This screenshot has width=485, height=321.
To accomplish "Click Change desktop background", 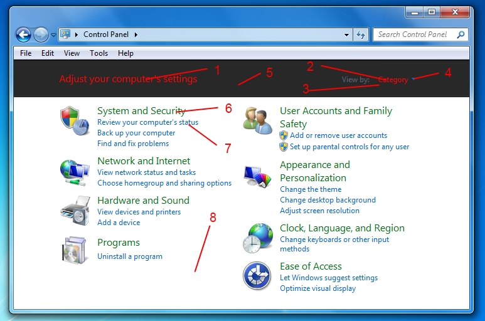I will pos(328,200).
